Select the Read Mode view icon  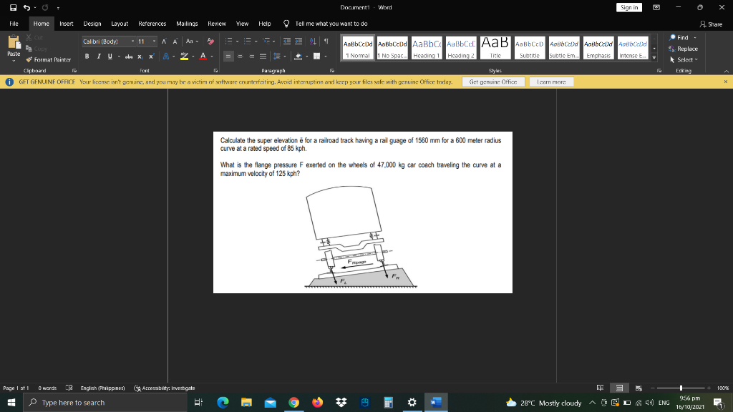coord(601,388)
